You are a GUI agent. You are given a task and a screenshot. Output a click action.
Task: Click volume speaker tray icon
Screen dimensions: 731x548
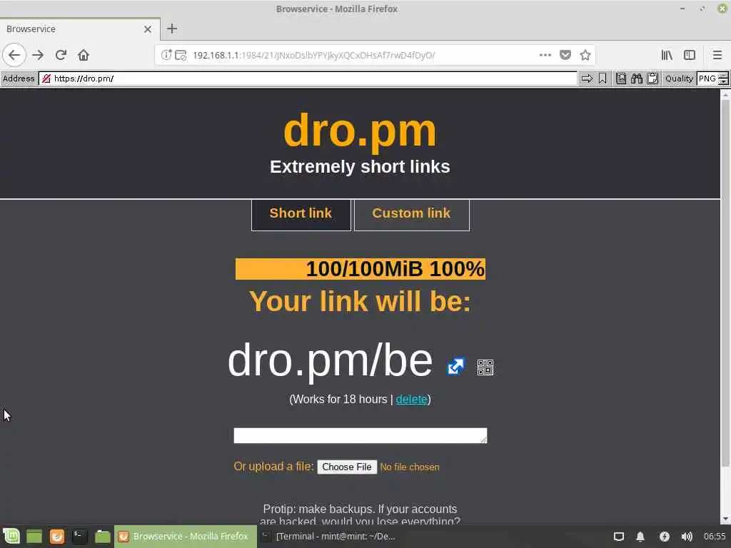(x=687, y=537)
